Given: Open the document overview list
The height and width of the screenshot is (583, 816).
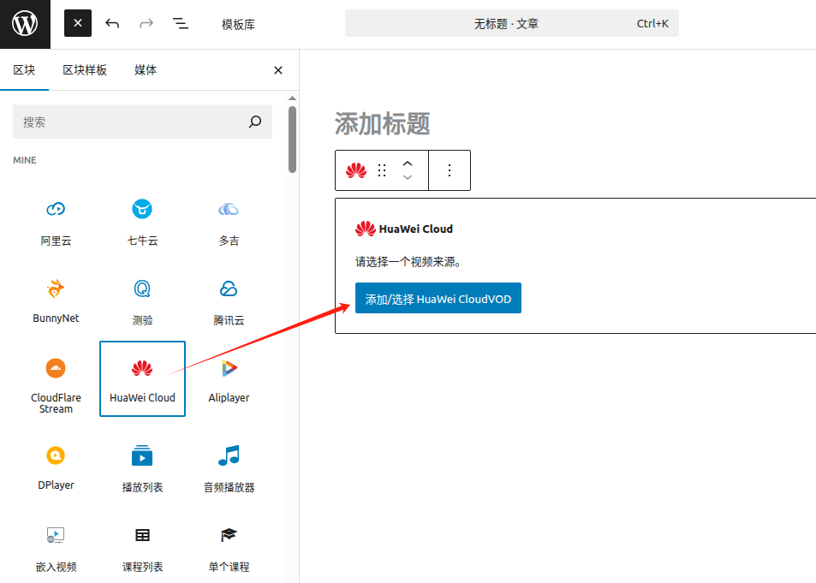Looking at the screenshot, I should point(181,23).
